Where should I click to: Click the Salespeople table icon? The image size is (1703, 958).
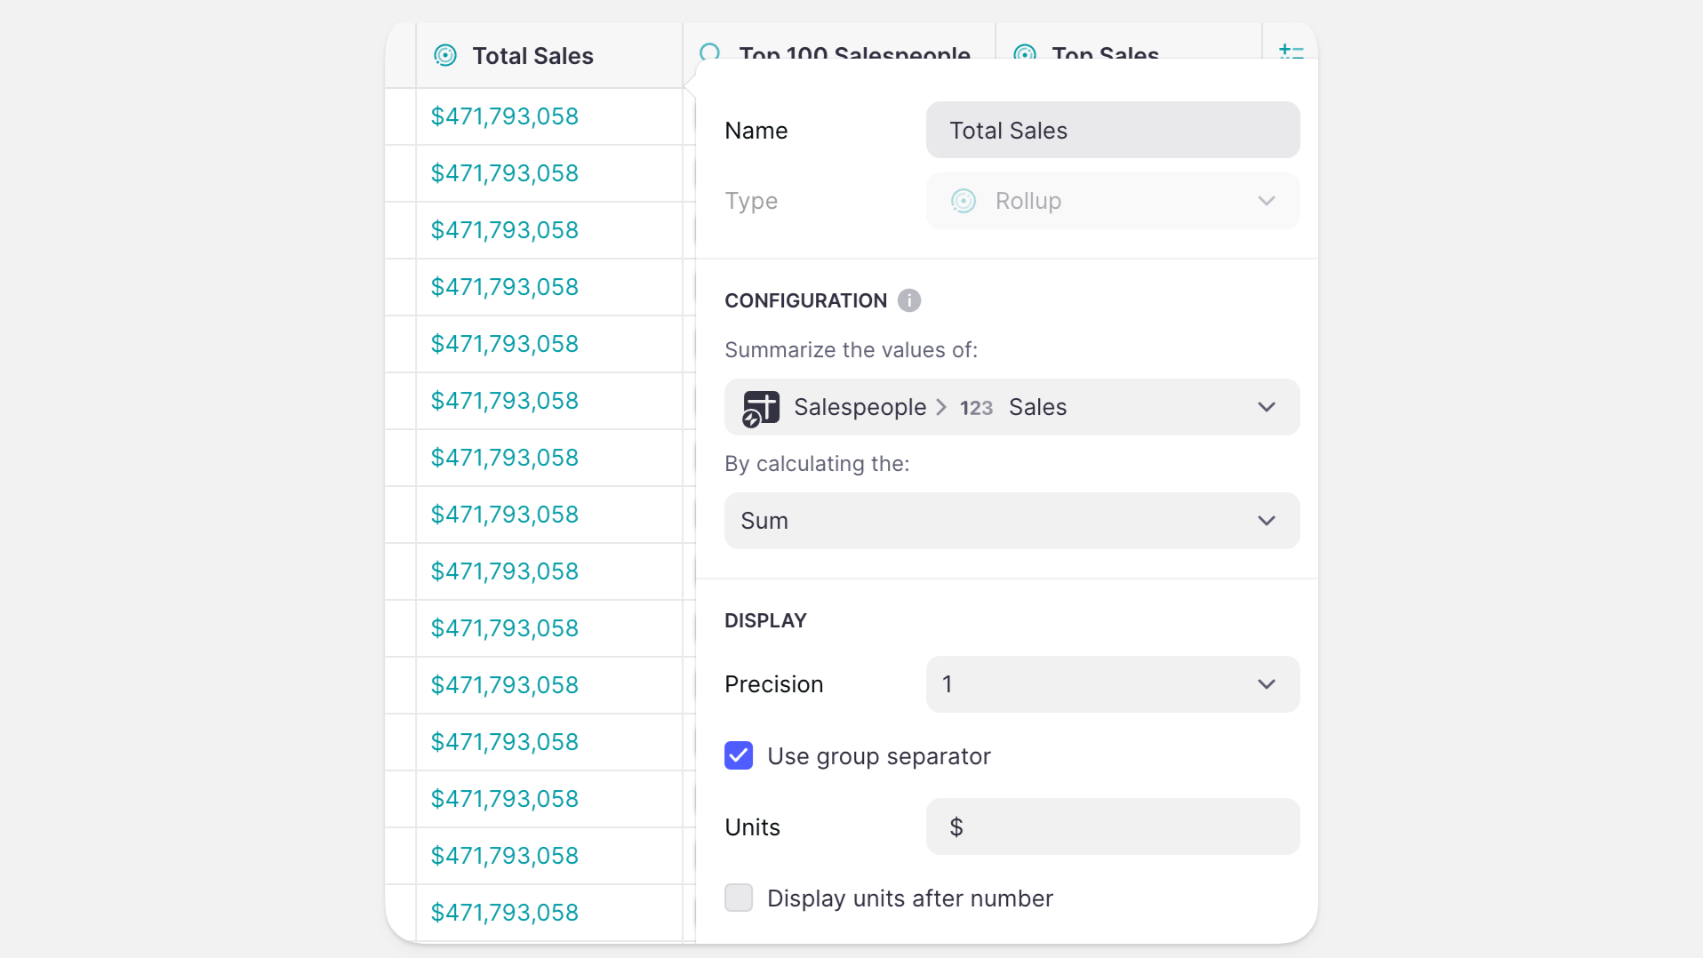coord(761,408)
